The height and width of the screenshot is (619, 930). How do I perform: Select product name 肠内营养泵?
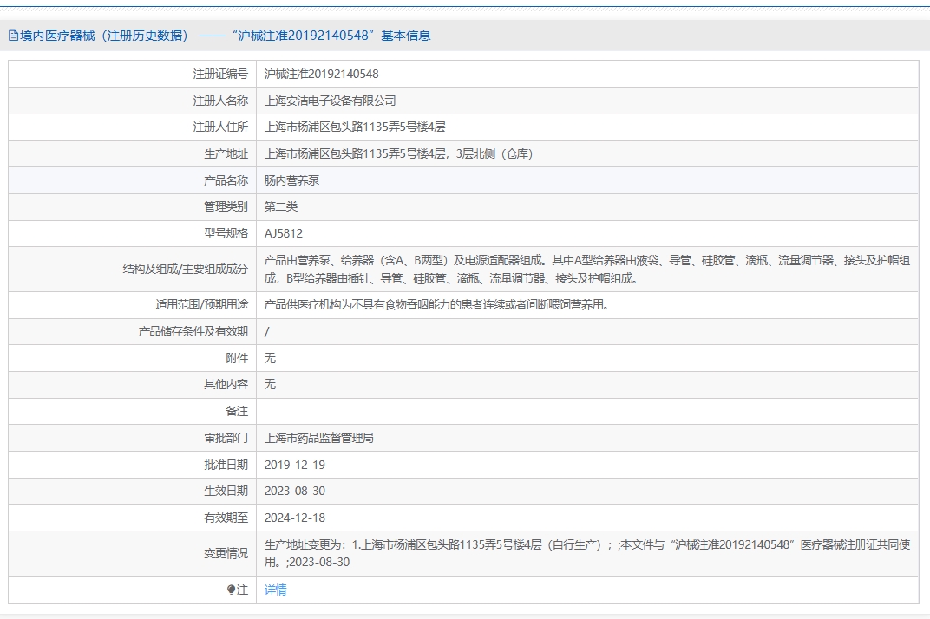click(291, 181)
